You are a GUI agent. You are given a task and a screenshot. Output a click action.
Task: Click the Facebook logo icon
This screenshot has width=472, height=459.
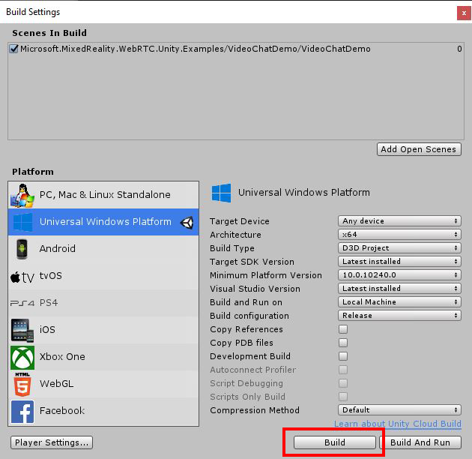22,412
